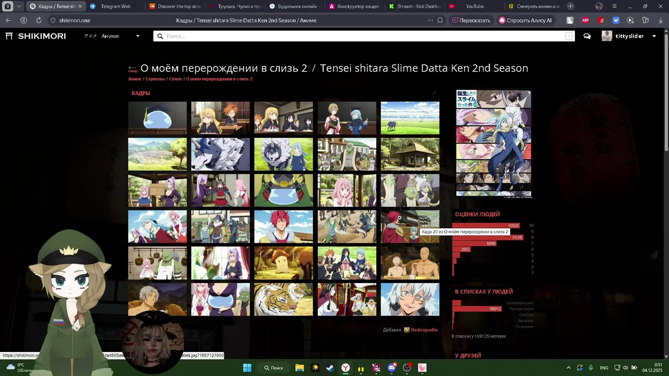Click the blue W extension icon

coord(616,20)
